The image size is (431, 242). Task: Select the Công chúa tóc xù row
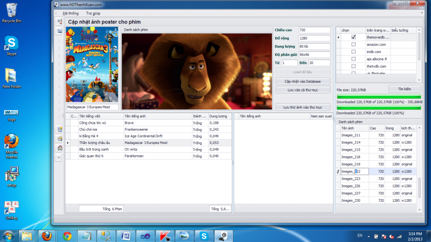(149, 123)
